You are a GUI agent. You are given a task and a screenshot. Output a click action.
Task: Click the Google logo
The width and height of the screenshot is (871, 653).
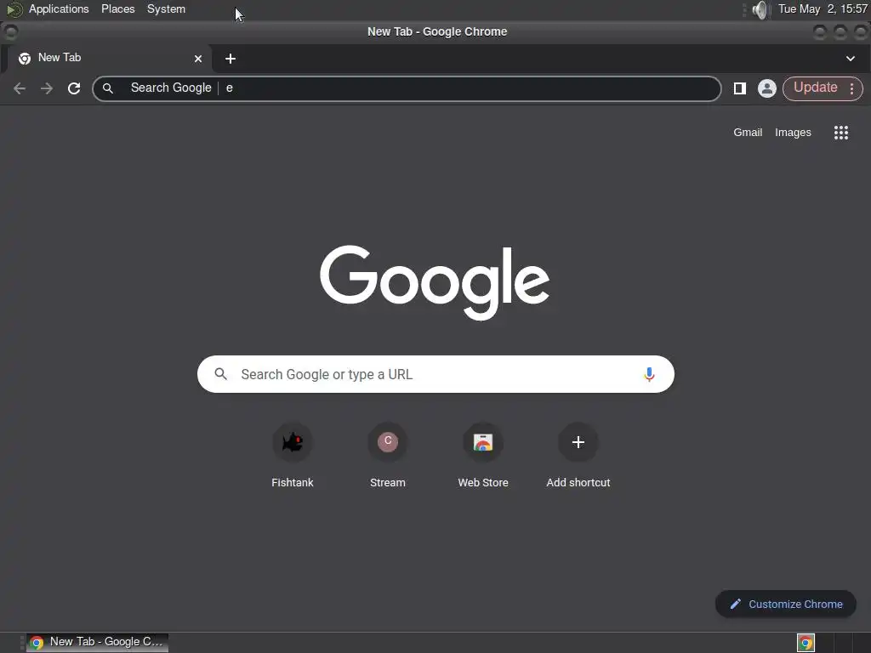click(x=435, y=282)
